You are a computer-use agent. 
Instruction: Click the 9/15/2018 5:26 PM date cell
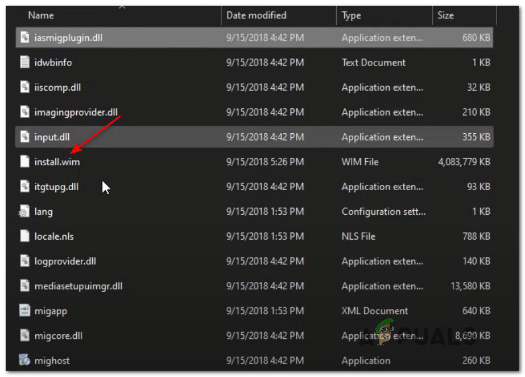(x=265, y=162)
